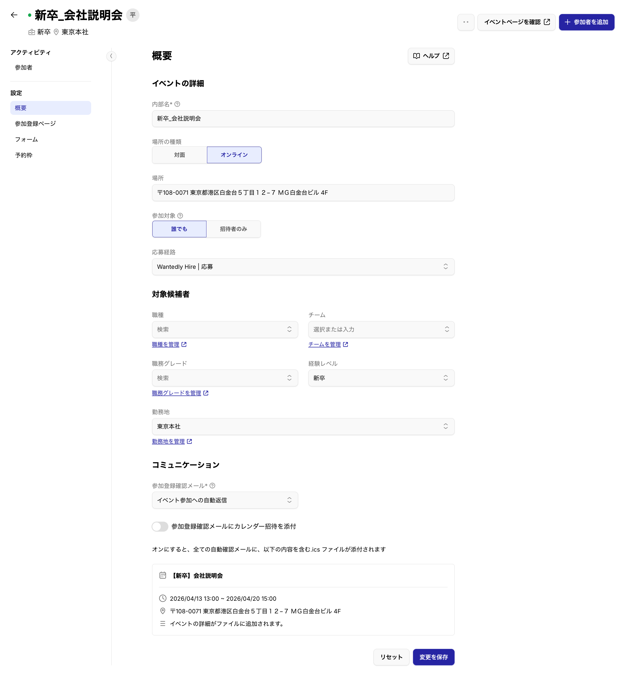Image resolution: width=622 pixels, height=673 pixels.
Task: Toggle calendar invite attachment switch
Action: (160, 526)
